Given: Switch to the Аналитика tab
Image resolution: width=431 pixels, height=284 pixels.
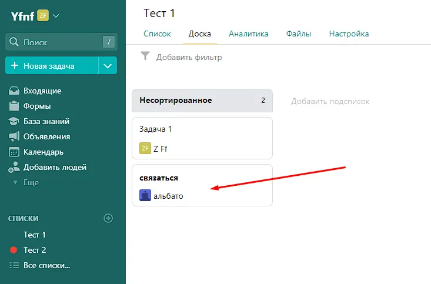Looking at the screenshot, I should coord(249,34).
